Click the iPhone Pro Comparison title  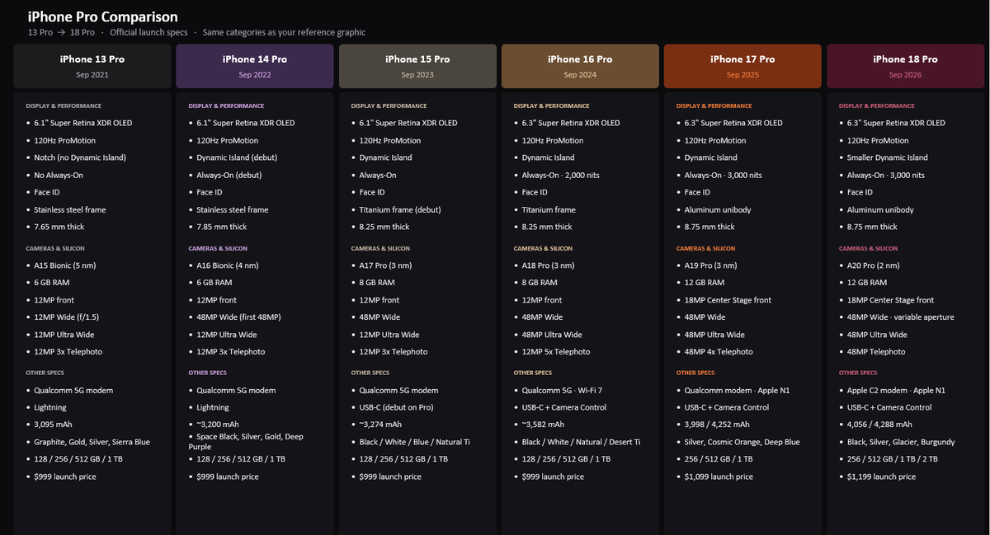coord(103,16)
